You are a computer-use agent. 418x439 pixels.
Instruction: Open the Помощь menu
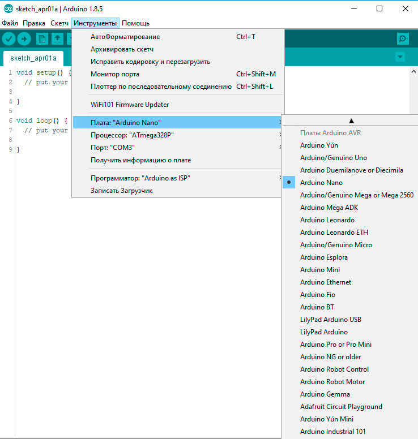pos(136,23)
